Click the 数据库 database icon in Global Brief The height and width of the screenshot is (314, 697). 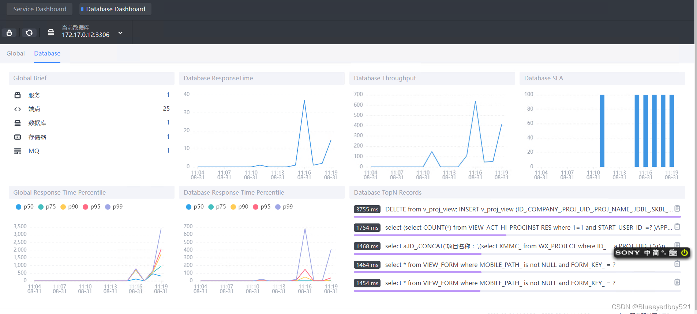pyautogui.click(x=18, y=123)
